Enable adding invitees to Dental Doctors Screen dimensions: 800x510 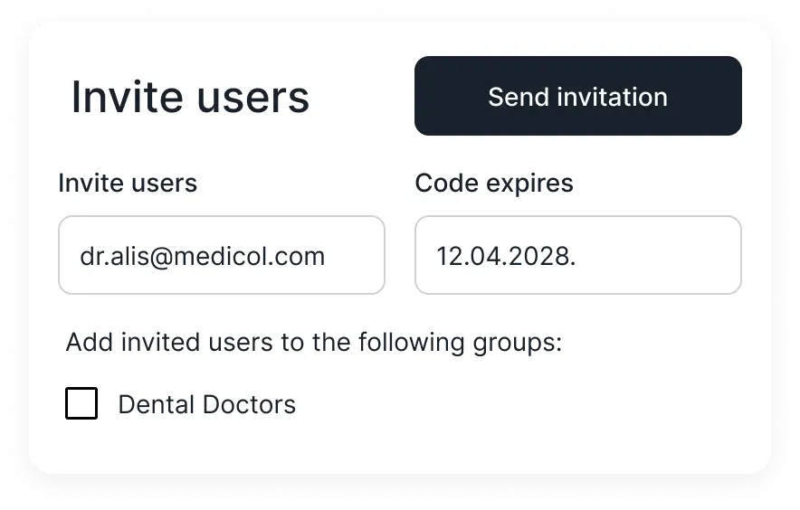(x=81, y=403)
